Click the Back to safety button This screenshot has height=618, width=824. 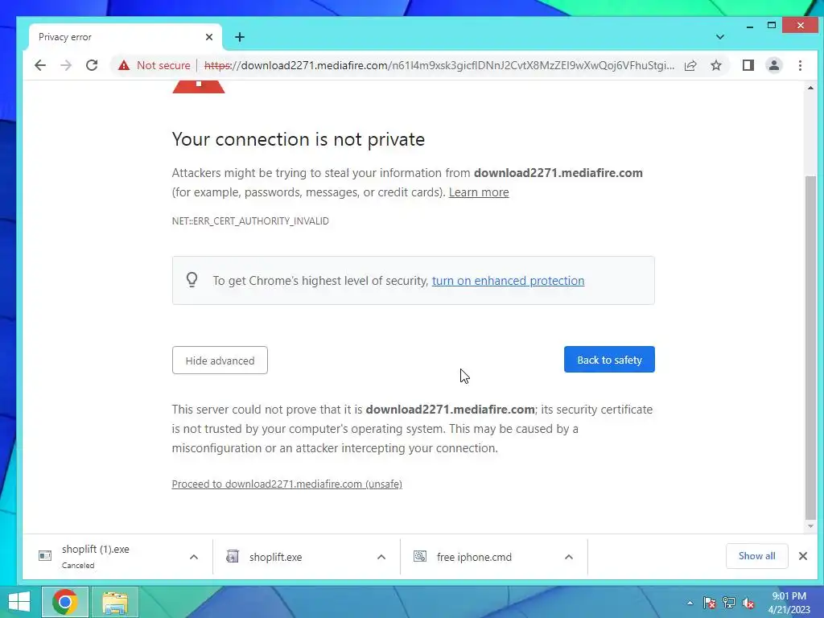click(609, 360)
